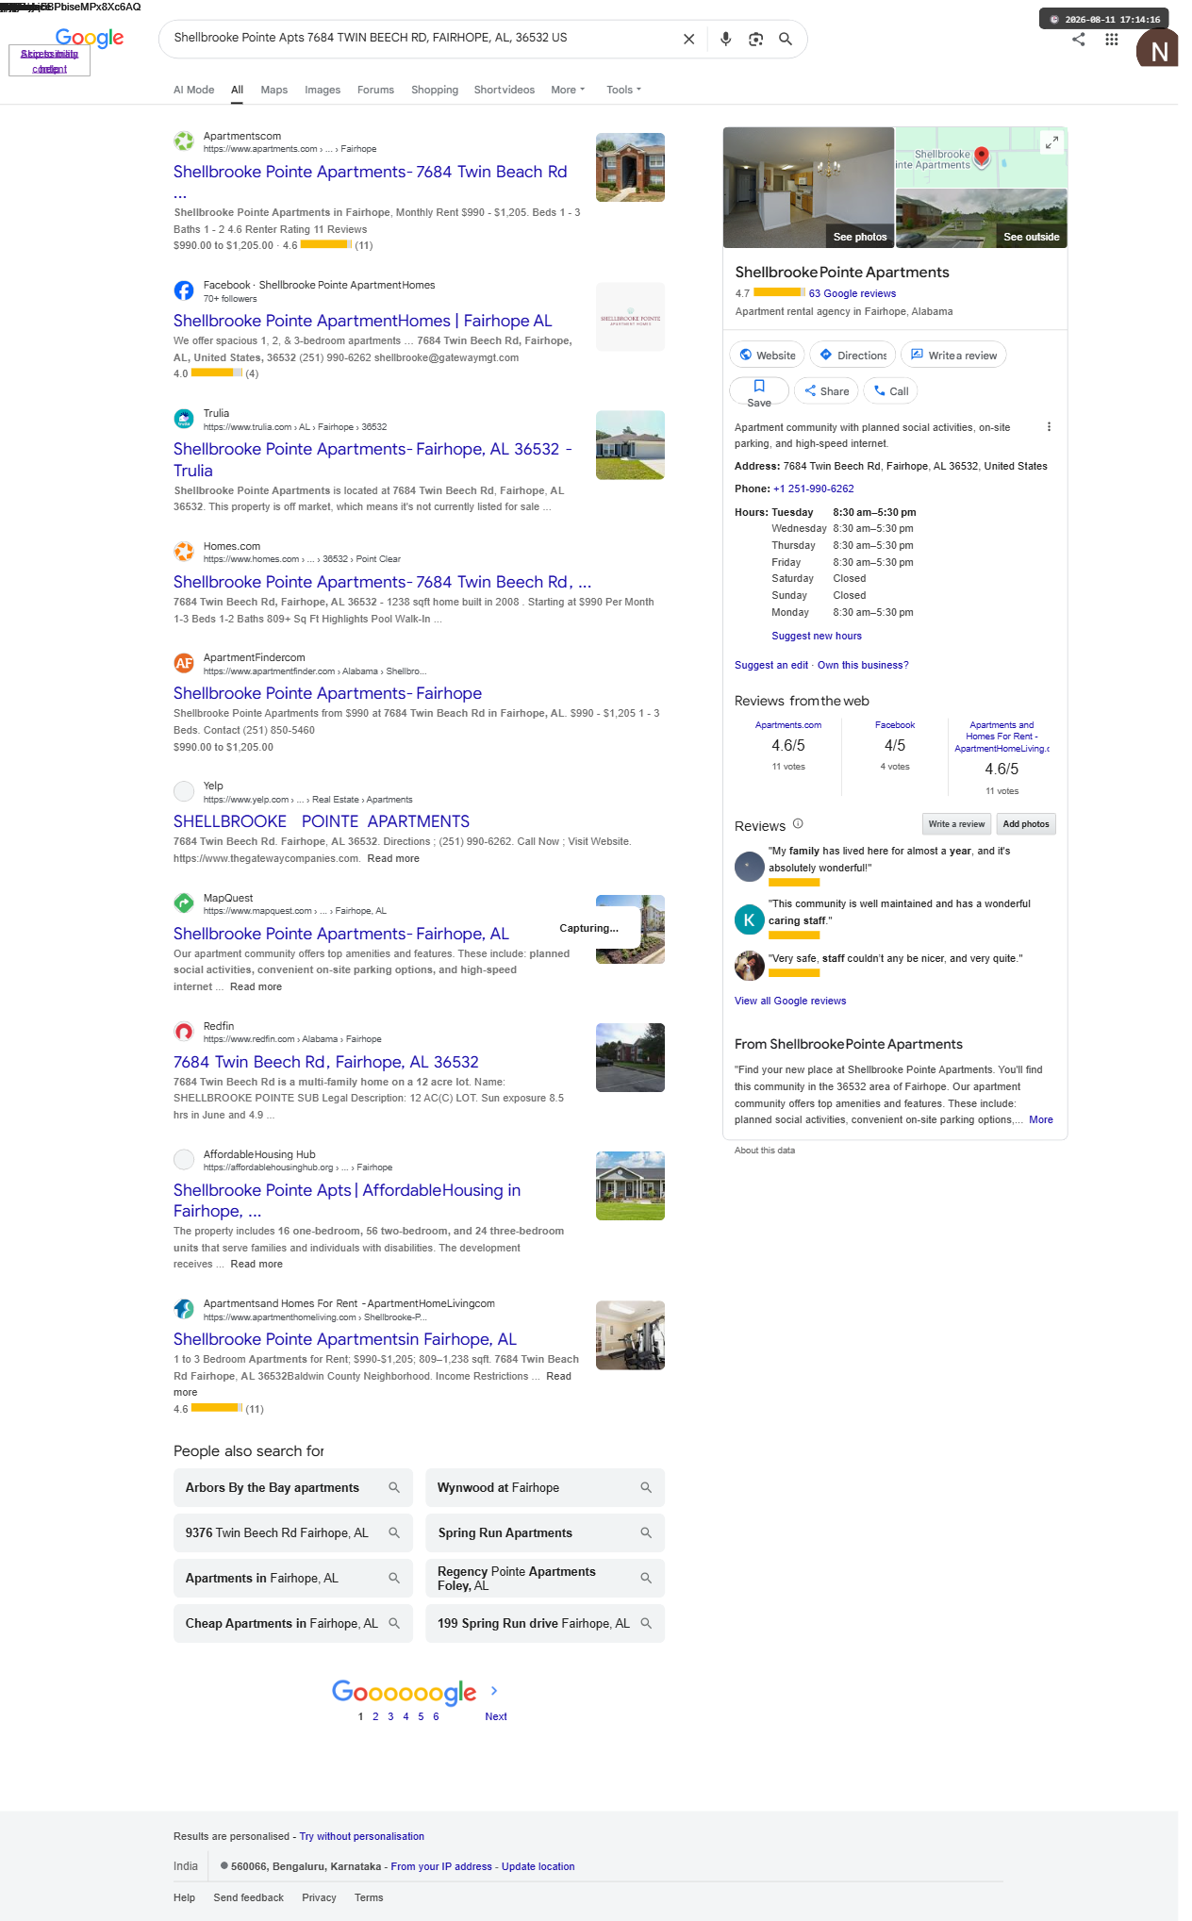Open Website button in business panel

pos(767,355)
